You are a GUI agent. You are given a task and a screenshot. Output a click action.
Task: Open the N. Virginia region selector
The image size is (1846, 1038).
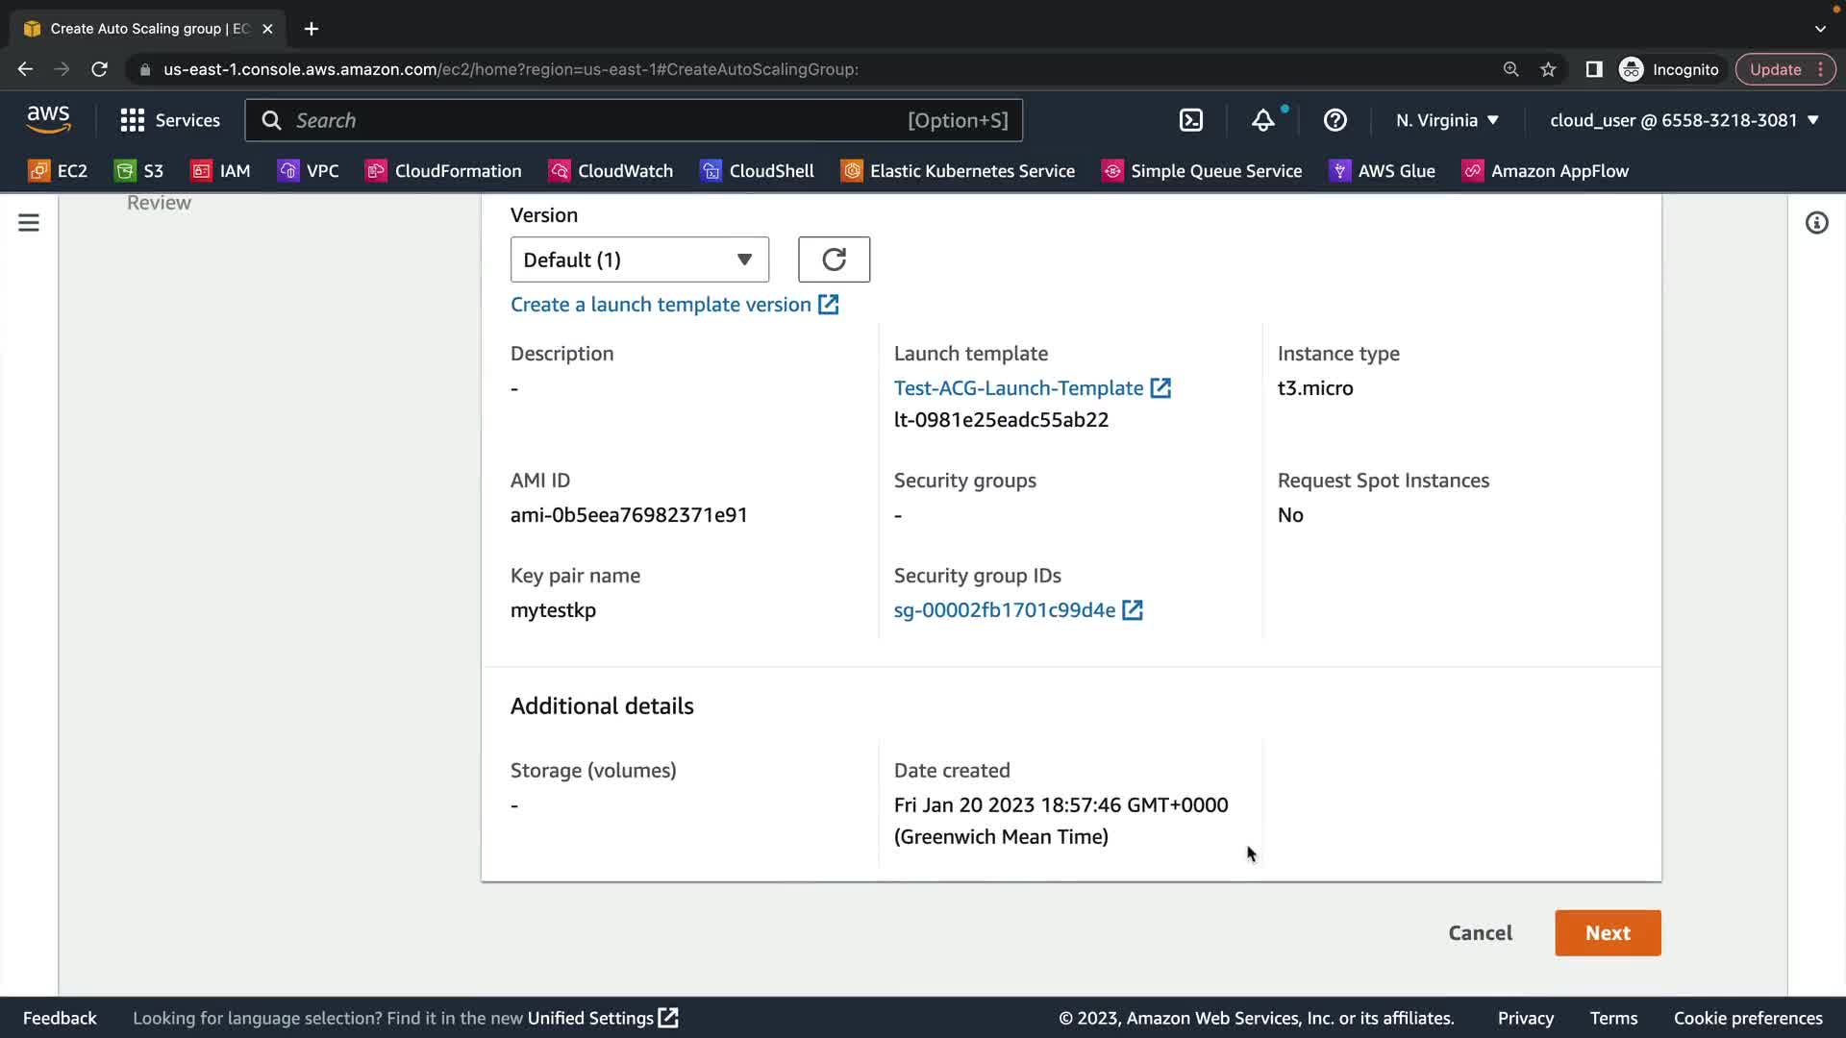pyautogui.click(x=1447, y=120)
